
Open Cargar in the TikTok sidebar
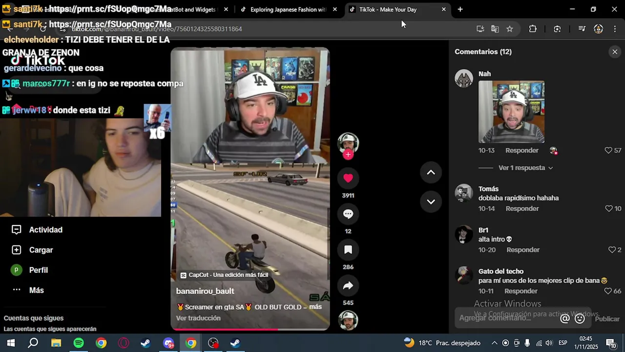pyautogui.click(x=32, y=250)
